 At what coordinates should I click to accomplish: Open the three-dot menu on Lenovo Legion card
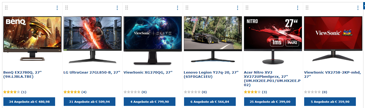pyautogui.click(x=237, y=8)
